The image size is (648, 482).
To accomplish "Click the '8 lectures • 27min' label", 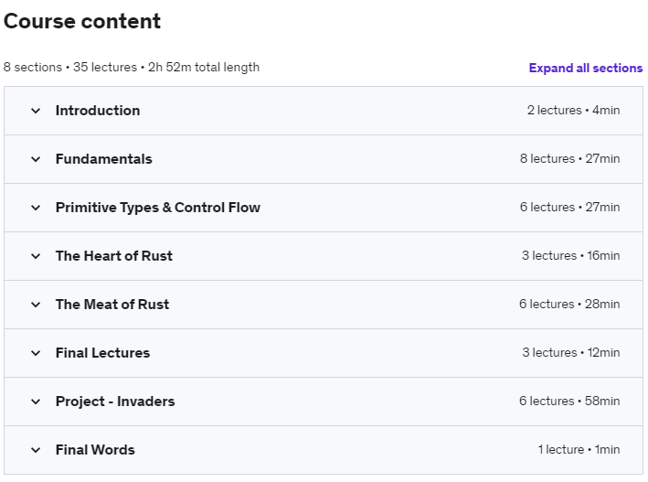I will [569, 159].
